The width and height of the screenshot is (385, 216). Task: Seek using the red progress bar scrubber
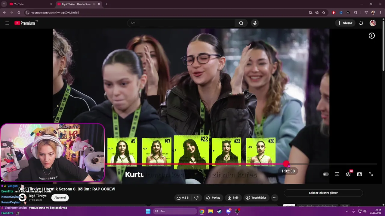click(286, 164)
